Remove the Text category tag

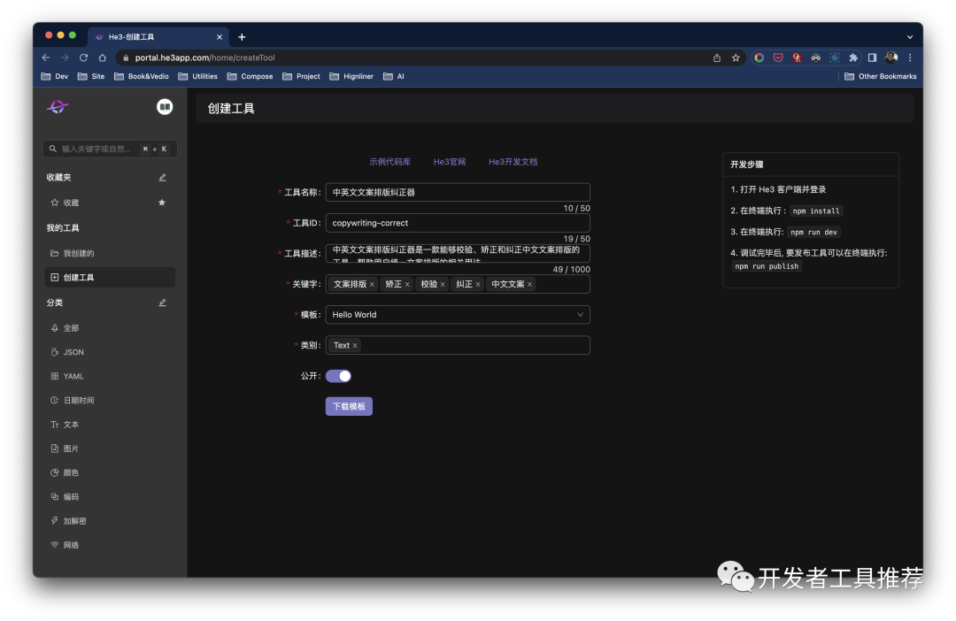355,346
